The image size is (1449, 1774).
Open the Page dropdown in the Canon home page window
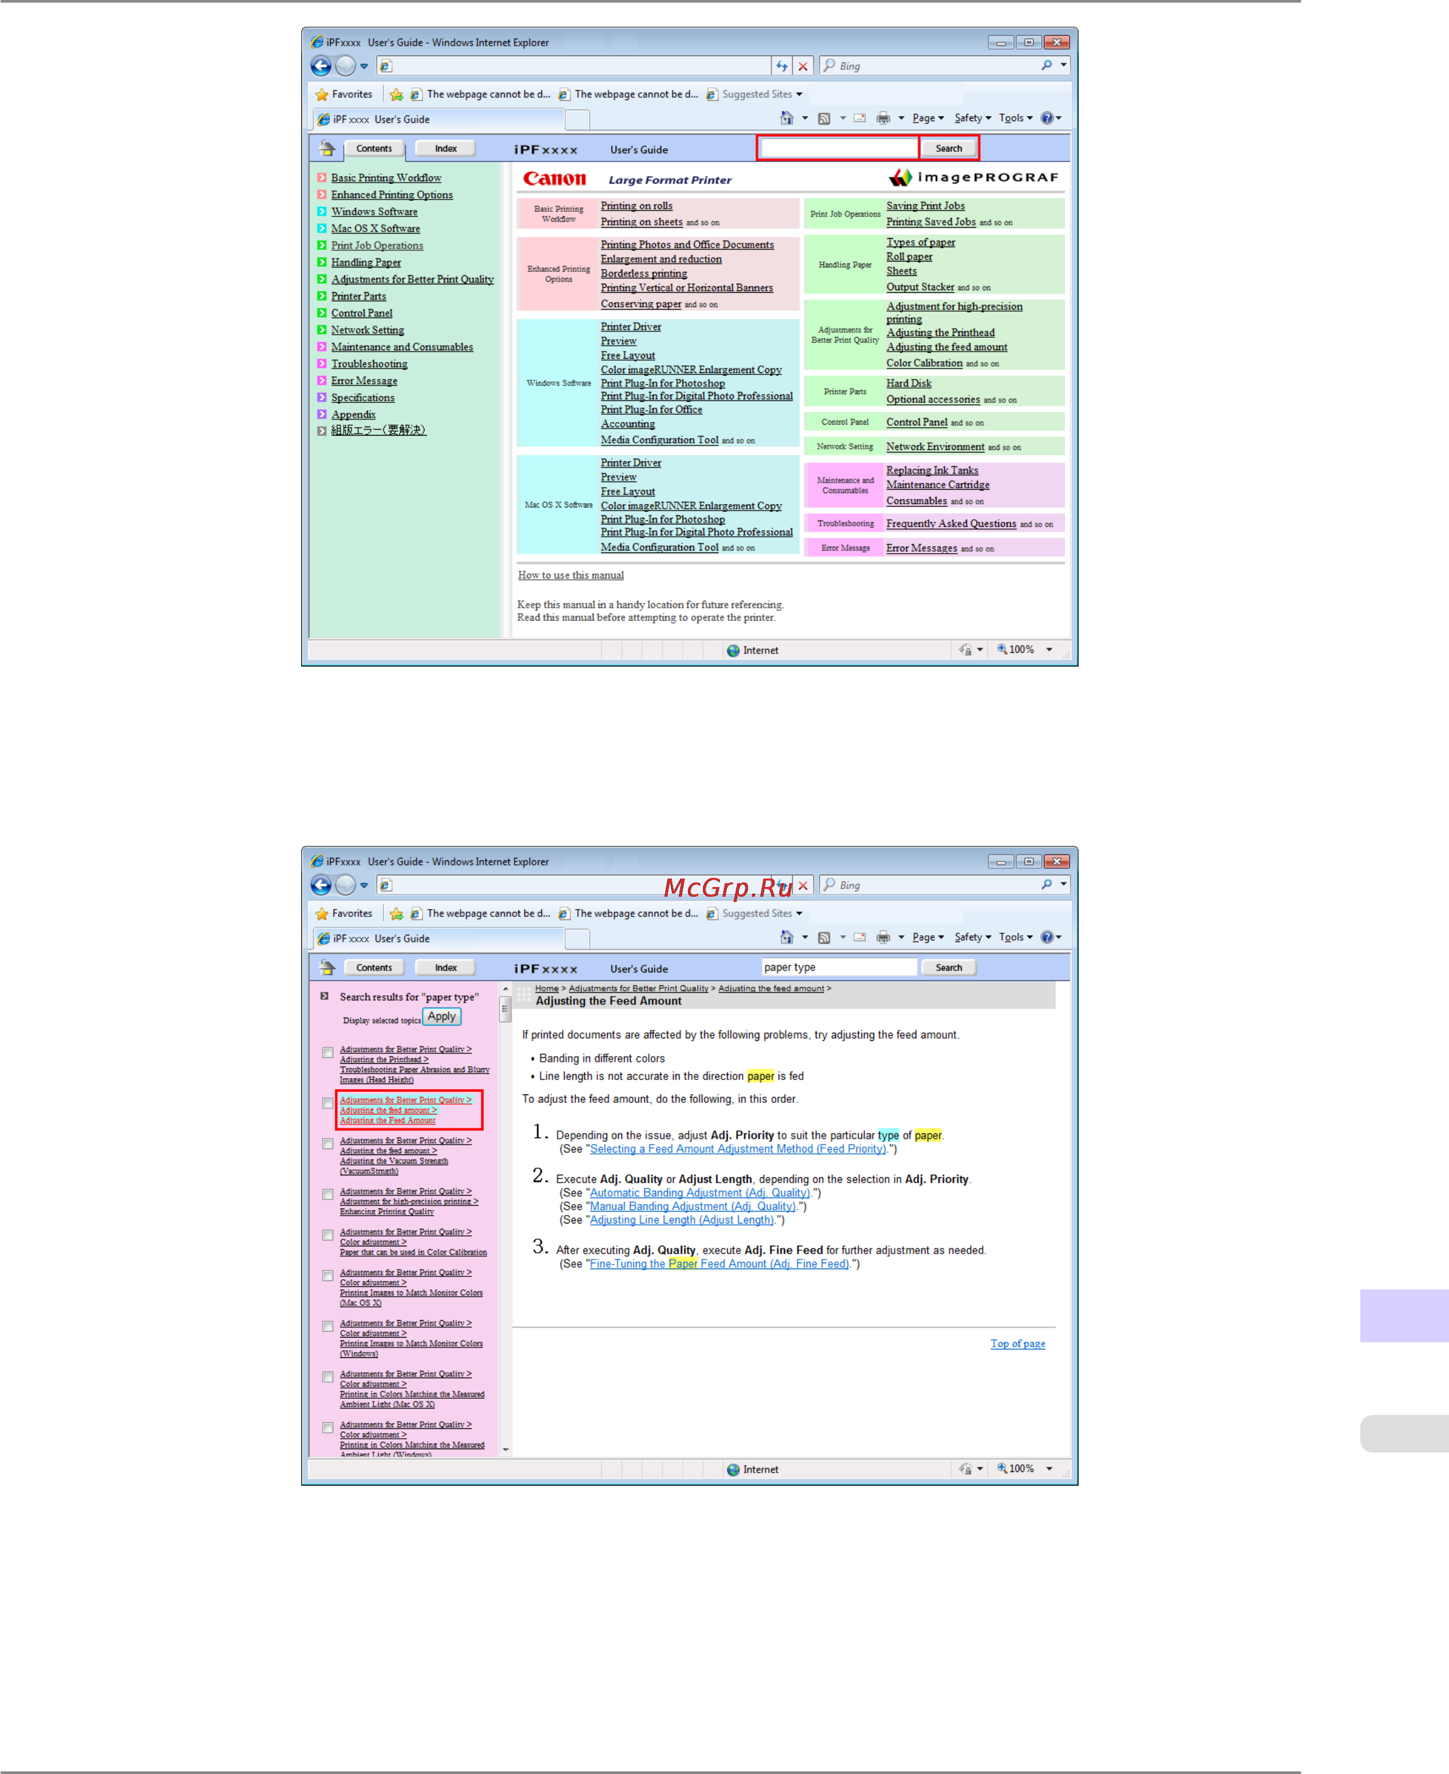pos(928,119)
